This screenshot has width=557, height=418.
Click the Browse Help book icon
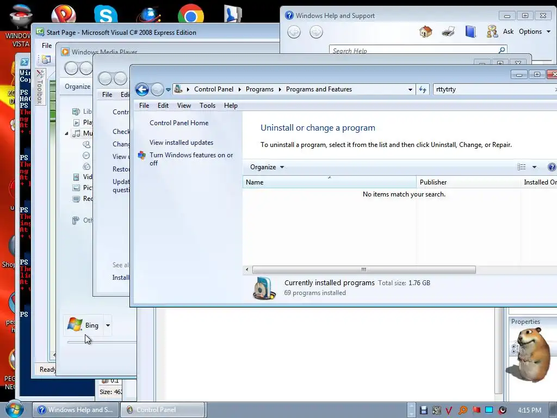[471, 32]
